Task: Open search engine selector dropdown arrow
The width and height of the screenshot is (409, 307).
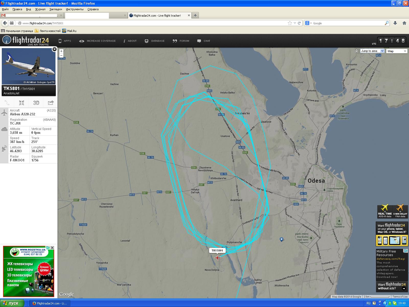Action: (311, 23)
